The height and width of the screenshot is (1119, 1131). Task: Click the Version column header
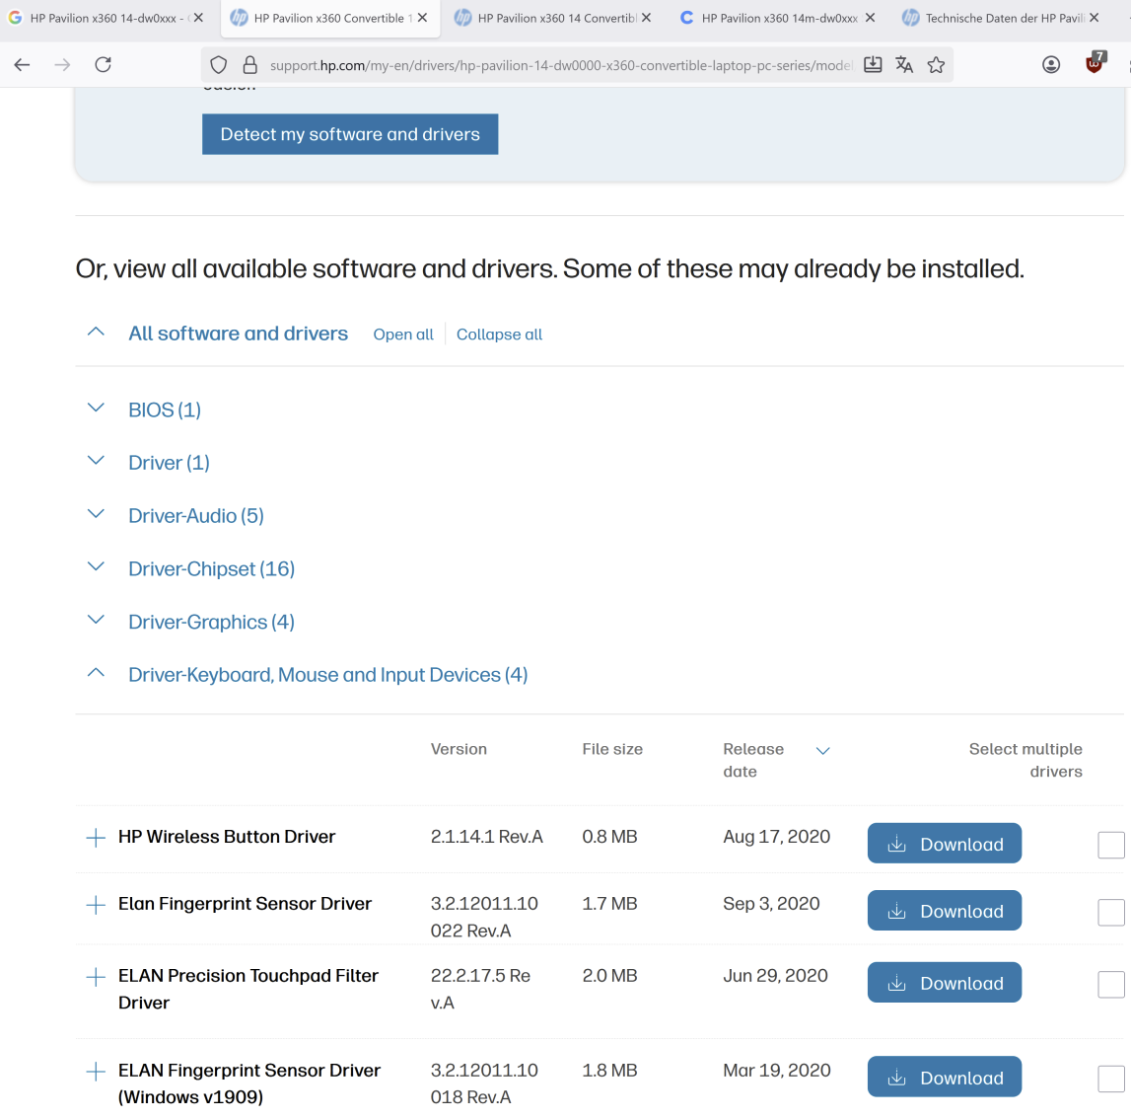459,749
